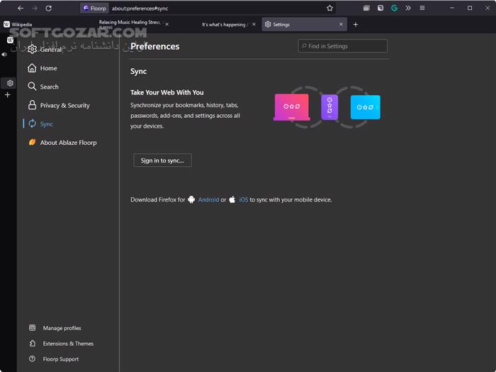Reload the current page

click(x=48, y=9)
